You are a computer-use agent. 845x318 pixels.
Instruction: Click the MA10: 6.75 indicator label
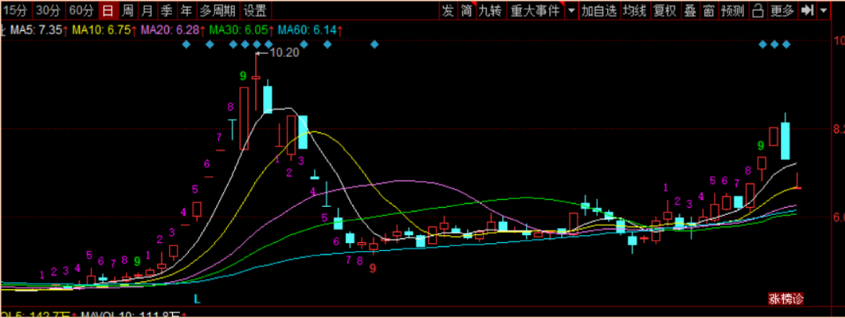click(104, 30)
